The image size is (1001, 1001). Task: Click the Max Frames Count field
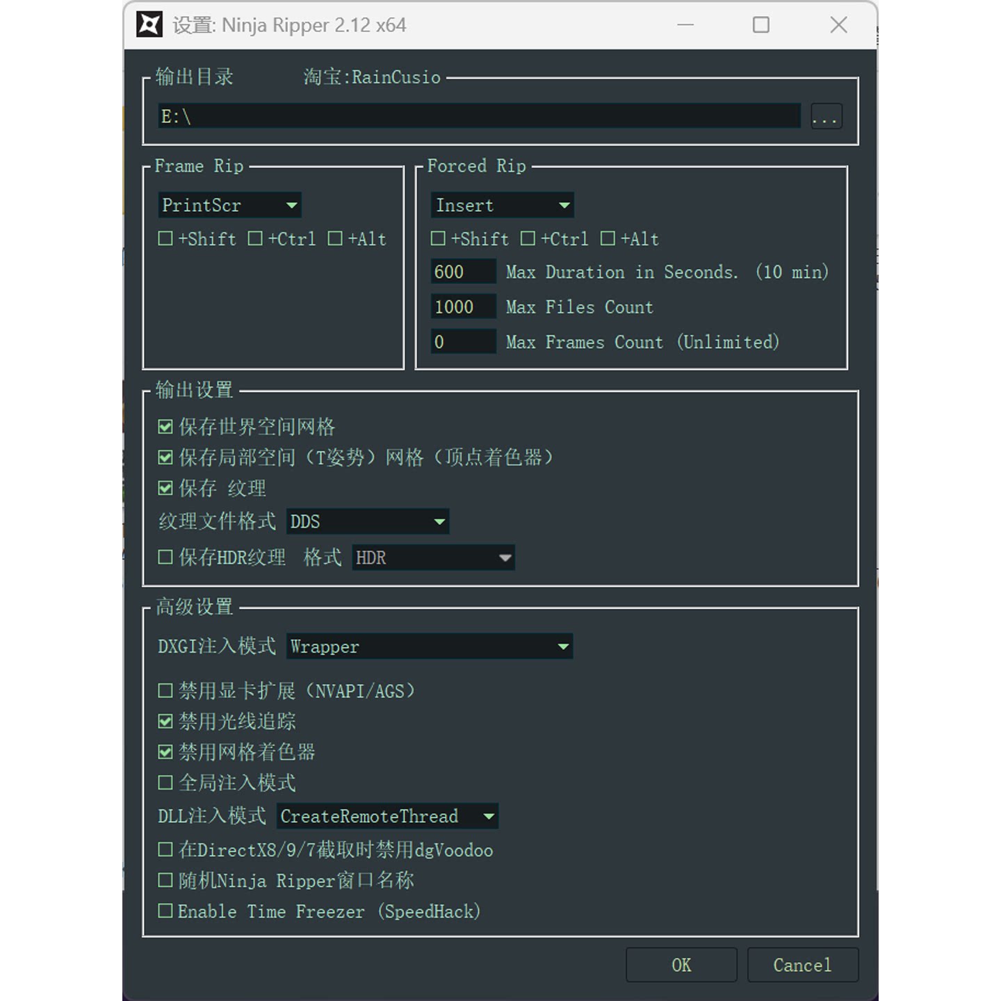point(464,341)
